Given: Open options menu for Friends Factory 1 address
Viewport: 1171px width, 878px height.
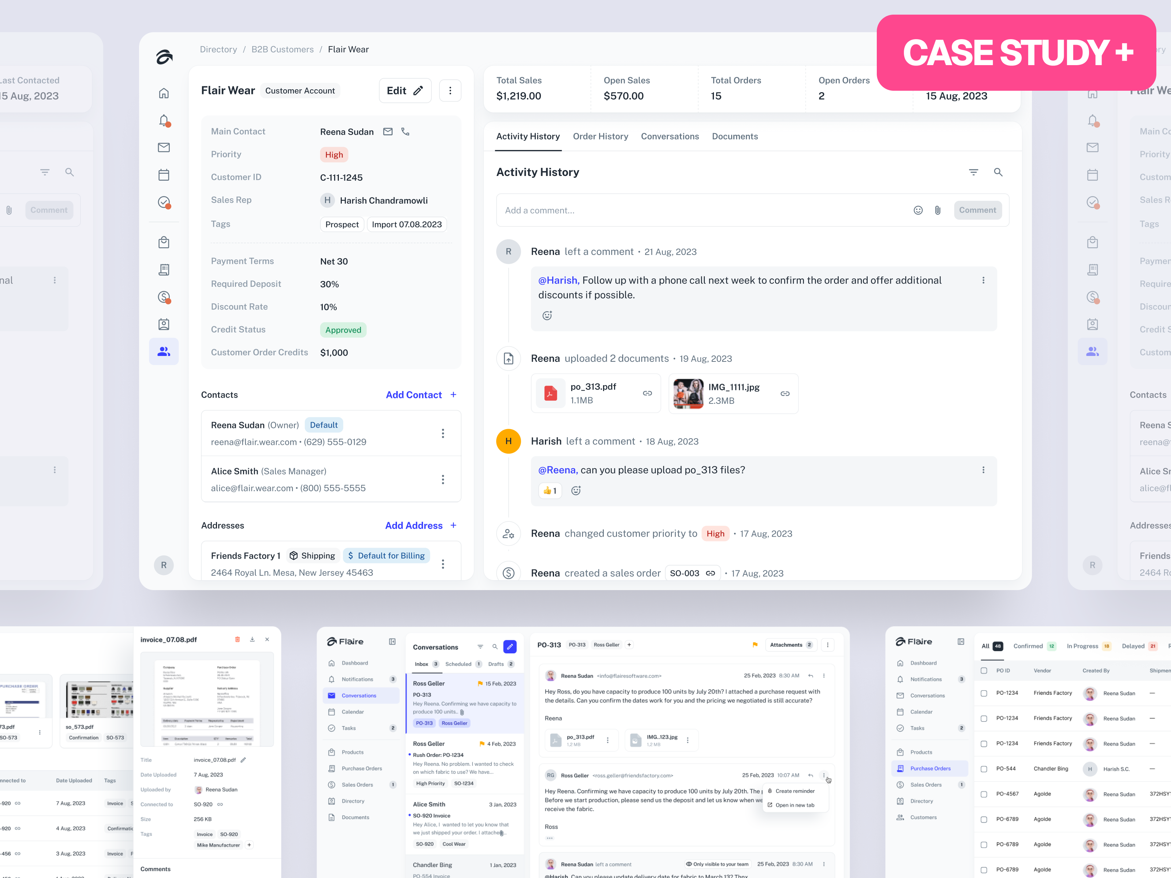Looking at the screenshot, I should [442, 564].
